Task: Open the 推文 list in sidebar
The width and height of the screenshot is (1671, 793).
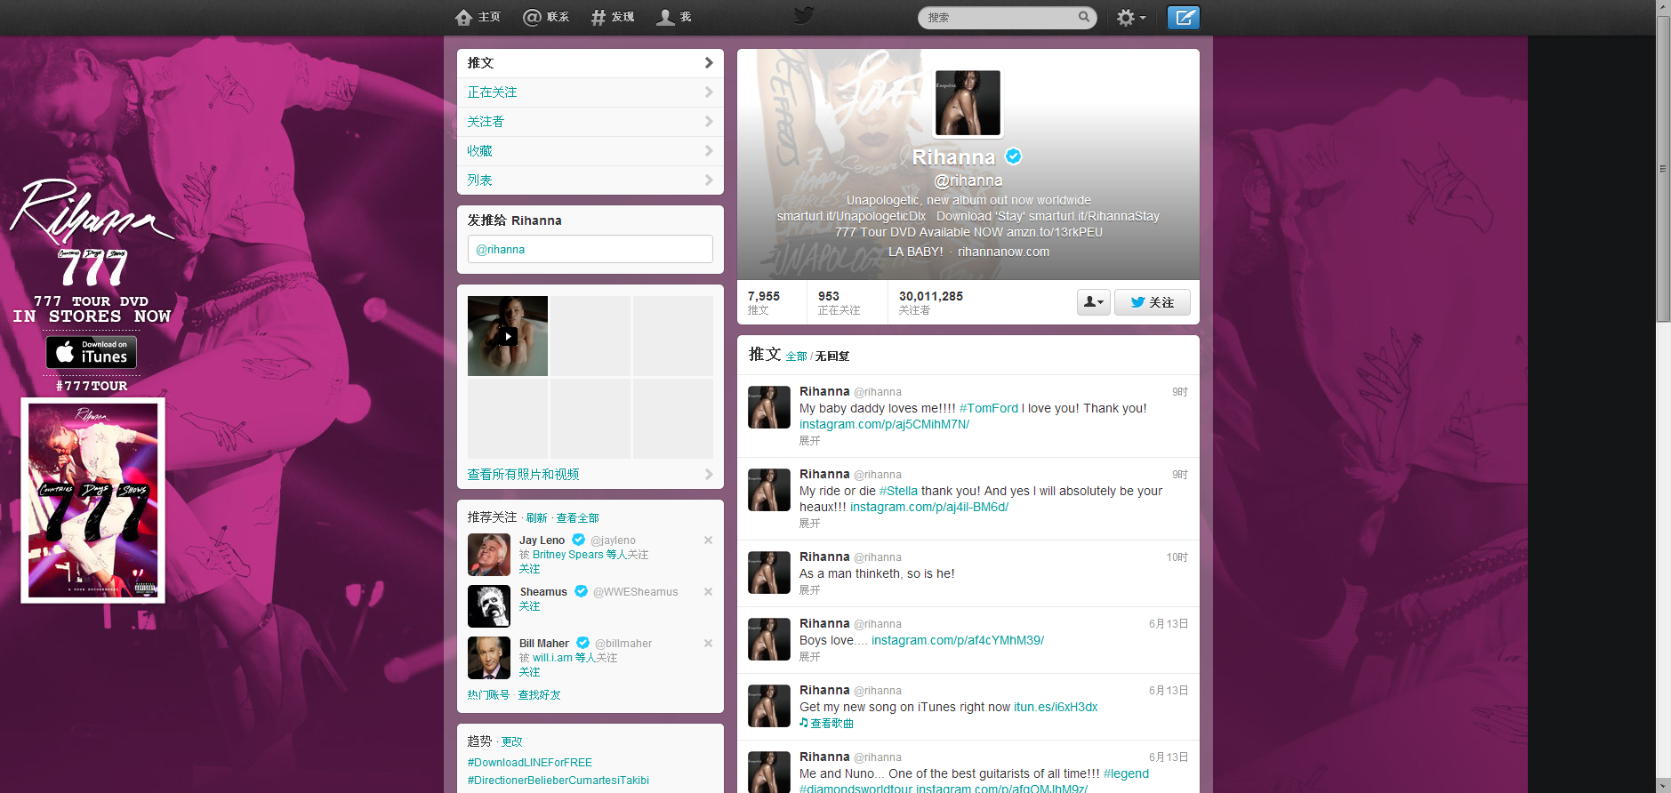Action: click(x=590, y=63)
